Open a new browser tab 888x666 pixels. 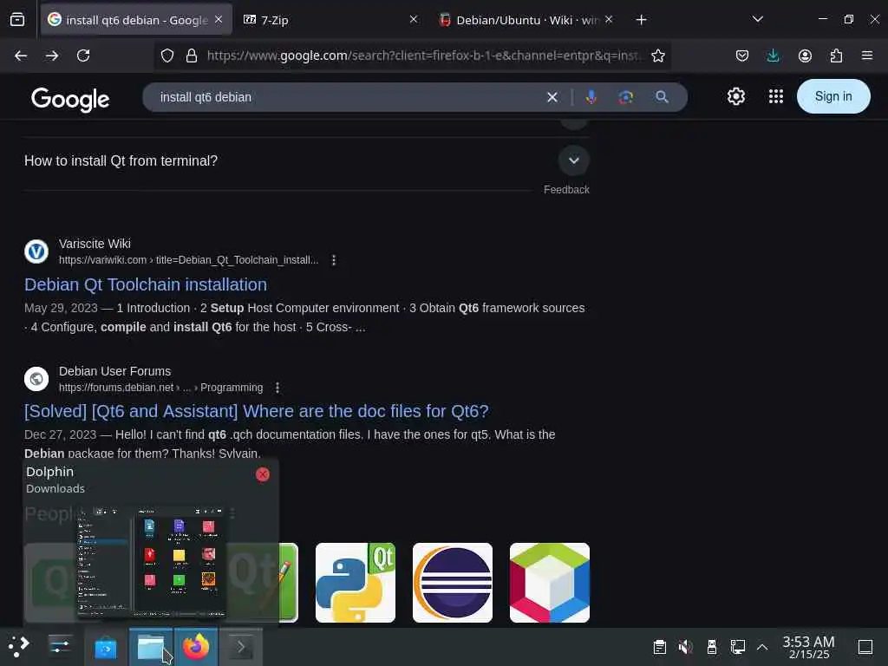641,20
